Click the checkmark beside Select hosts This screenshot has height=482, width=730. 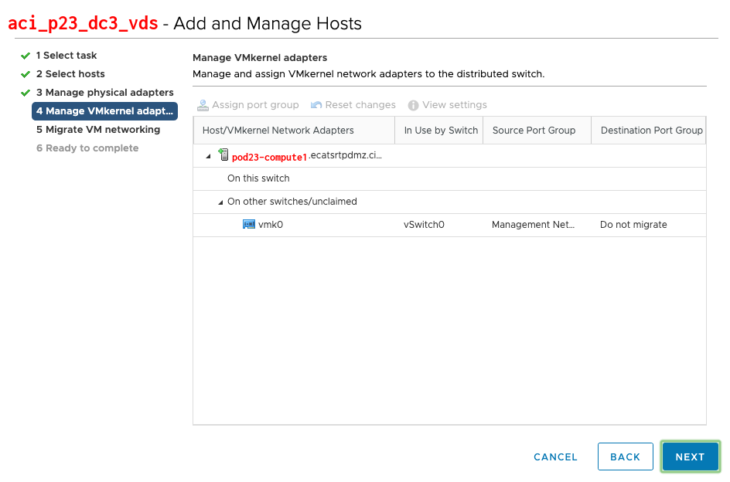[26, 74]
